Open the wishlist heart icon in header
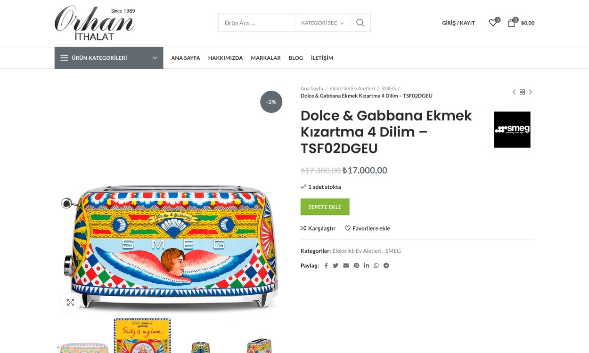The height and width of the screenshot is (353, 589). tap(493, 23)
